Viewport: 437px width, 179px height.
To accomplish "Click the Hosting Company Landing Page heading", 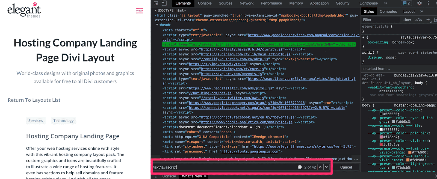I will pos(73,136).
